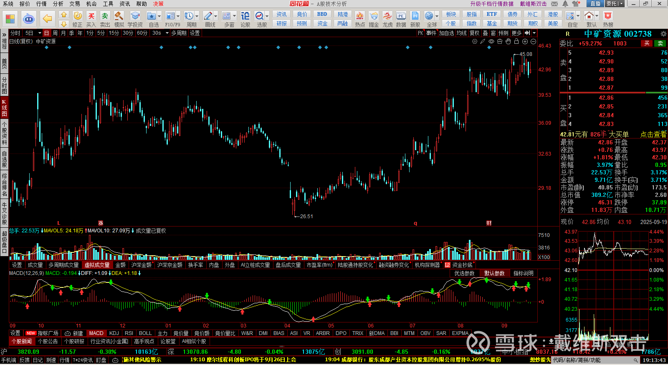The height and width of the screenshot is (365, 668).
Task: Click the page-down yellow arrow icon
Action: (x=64, y=24)
